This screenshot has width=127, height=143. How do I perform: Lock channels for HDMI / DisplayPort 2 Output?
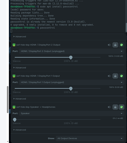point(115,45)
